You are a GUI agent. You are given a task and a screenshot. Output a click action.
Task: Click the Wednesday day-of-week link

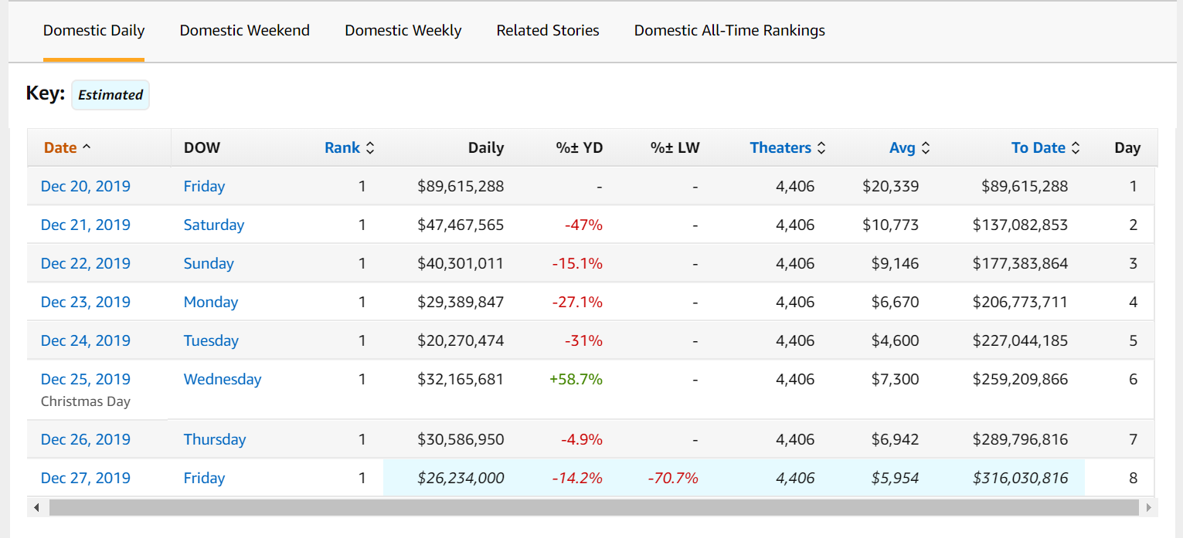(x=223, y=379)
